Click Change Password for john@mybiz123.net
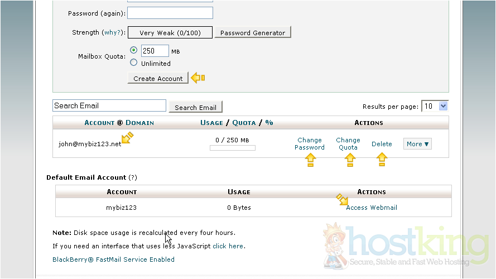Viewport: 496px width, 279px height. pyautogui.click(x=310, y=144)
